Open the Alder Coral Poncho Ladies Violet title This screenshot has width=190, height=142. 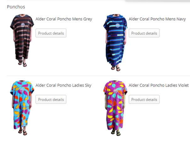(x=159, y=85)
